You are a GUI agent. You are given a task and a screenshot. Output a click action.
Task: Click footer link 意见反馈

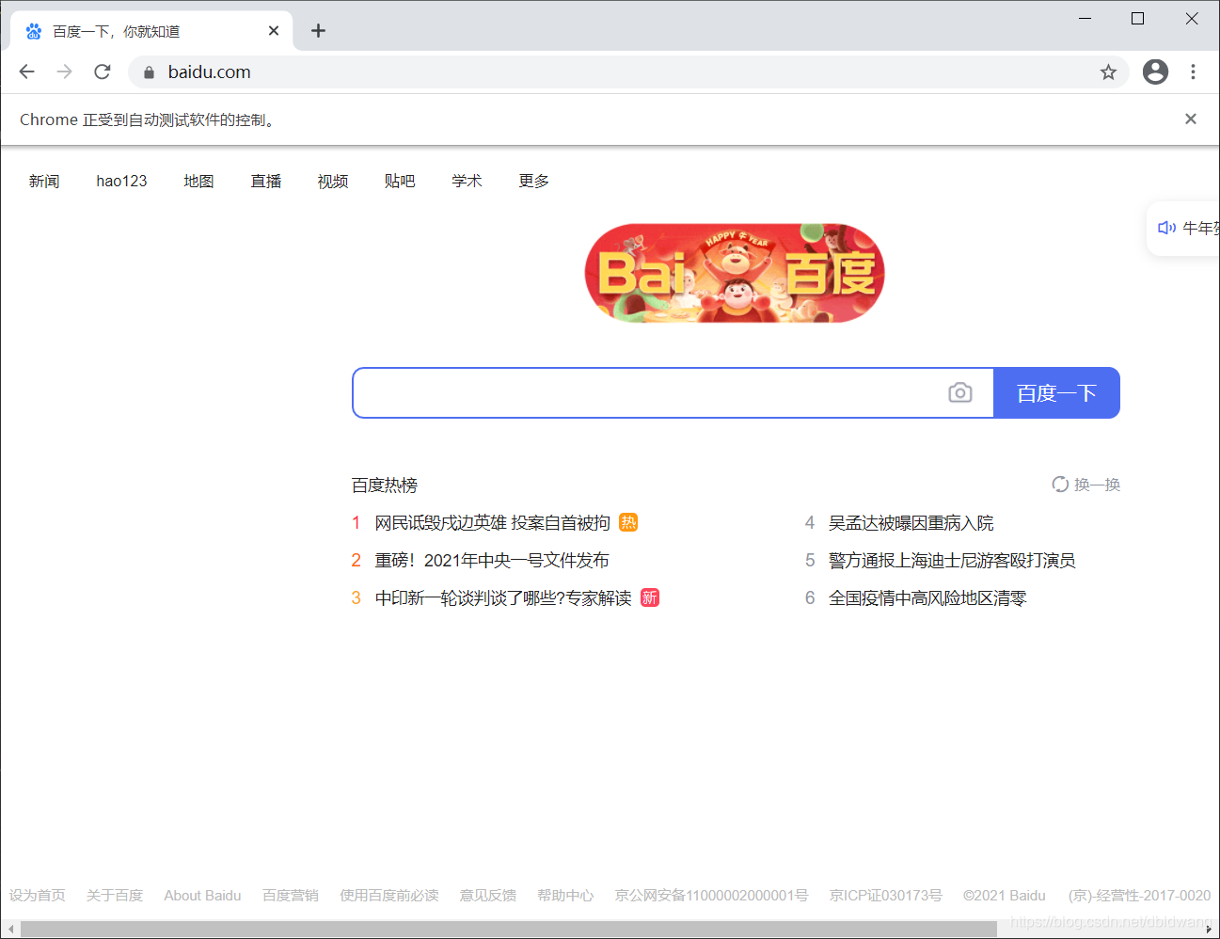(488, 895)
